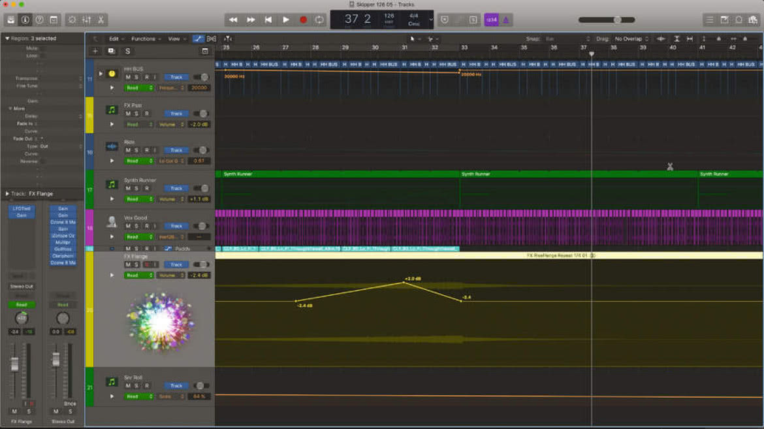Open the Library button in toolbar

(10, 20)
